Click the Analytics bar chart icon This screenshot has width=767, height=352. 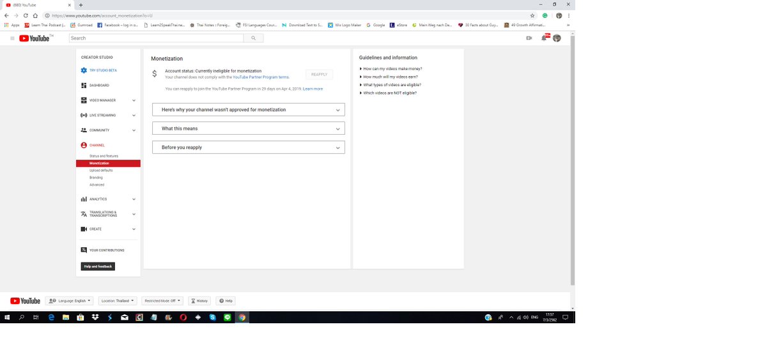(x=84, y=199)
